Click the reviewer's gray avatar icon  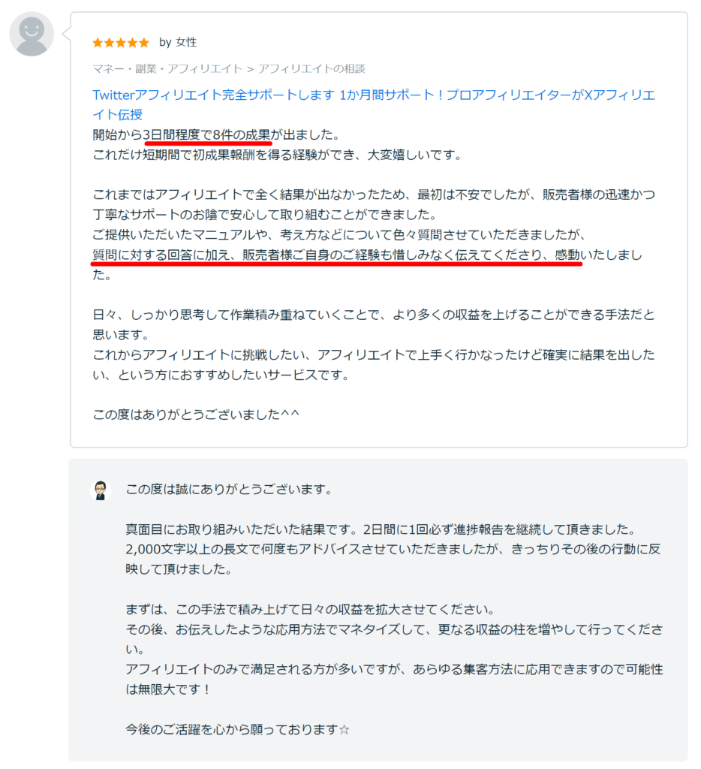[31, 33]
